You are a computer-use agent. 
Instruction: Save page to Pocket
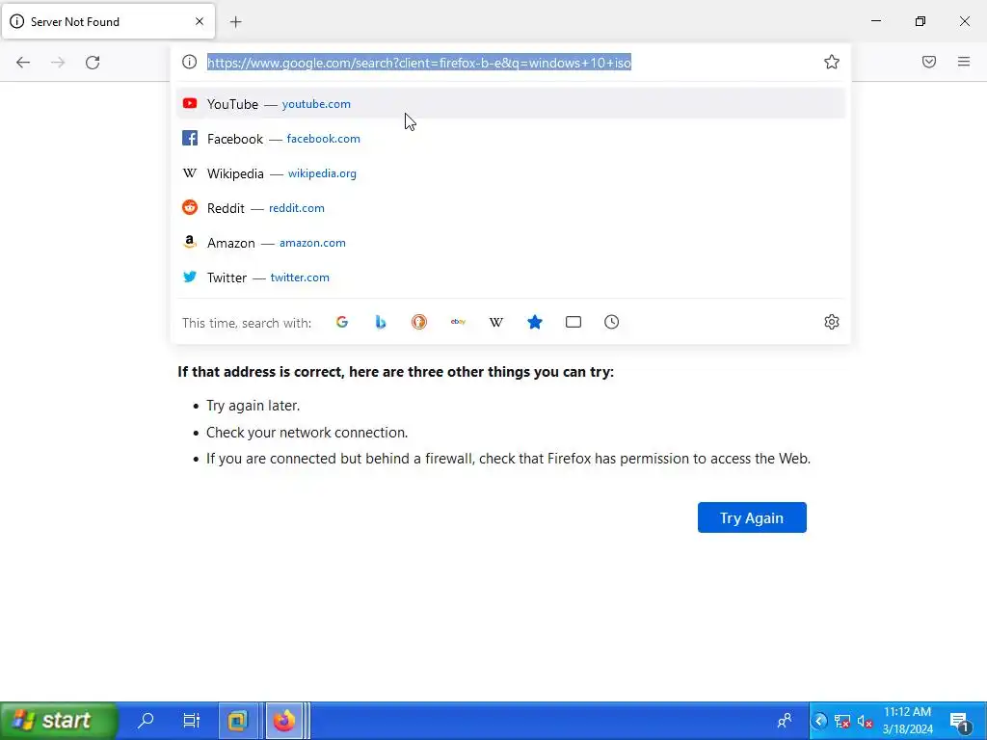[929, 62]
